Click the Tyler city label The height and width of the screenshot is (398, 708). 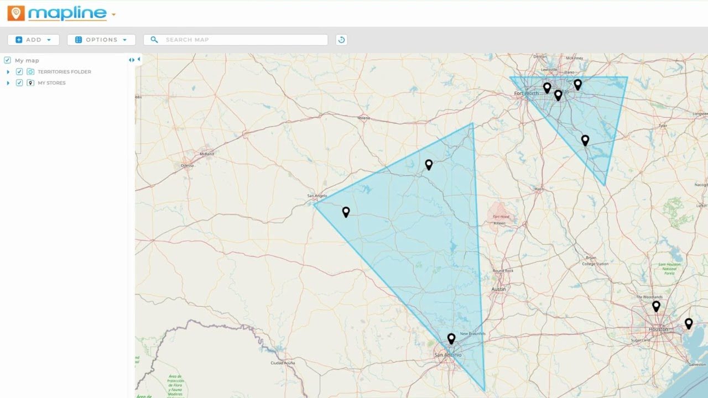pyautogui.click(x=663, y=125)
